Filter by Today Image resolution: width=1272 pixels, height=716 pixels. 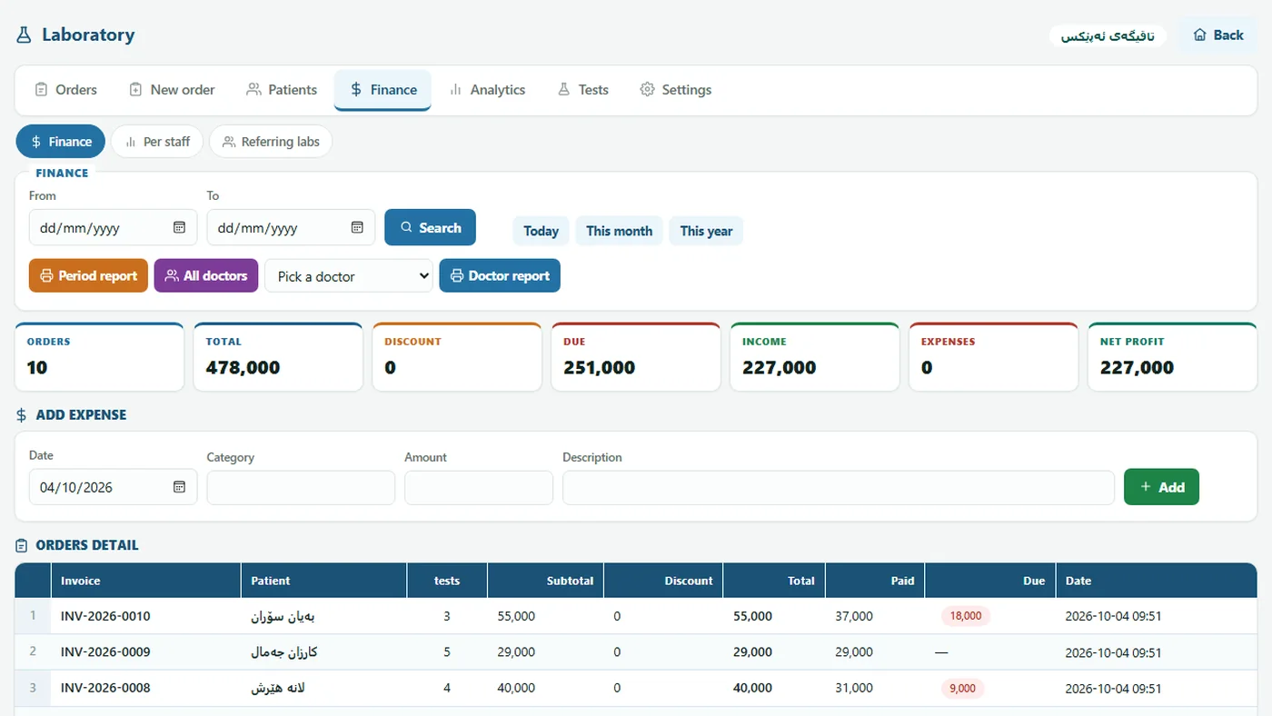click(541, 231)
